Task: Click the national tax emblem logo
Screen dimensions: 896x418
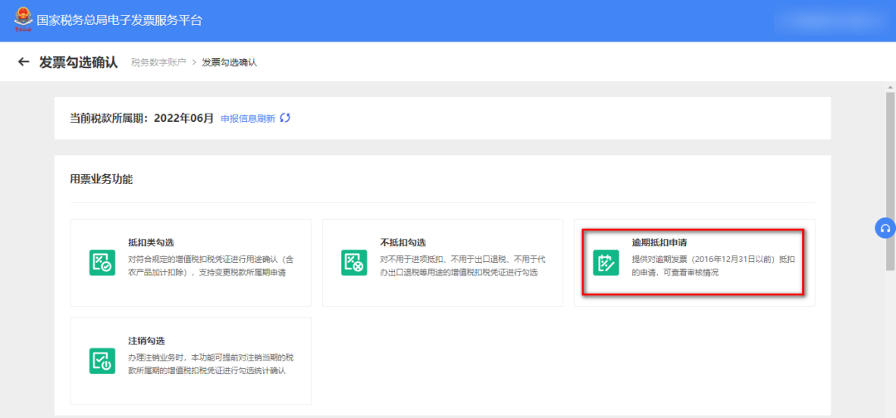Action: point(20,19)
